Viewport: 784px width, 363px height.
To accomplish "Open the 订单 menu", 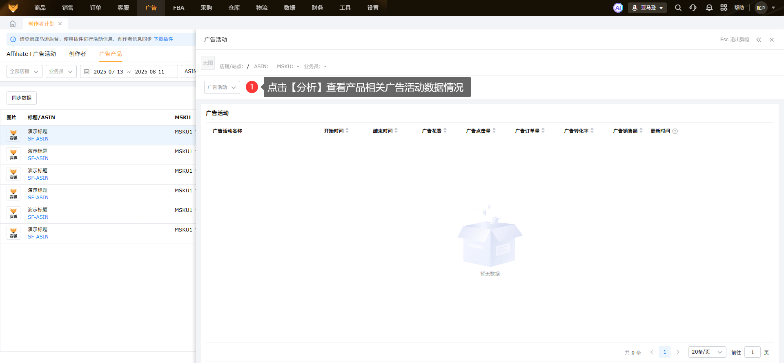I will pyautogui.click(x=96, y=8).
